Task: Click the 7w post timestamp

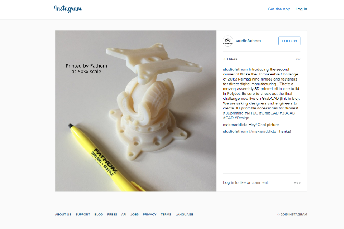Action: [298, 59]
